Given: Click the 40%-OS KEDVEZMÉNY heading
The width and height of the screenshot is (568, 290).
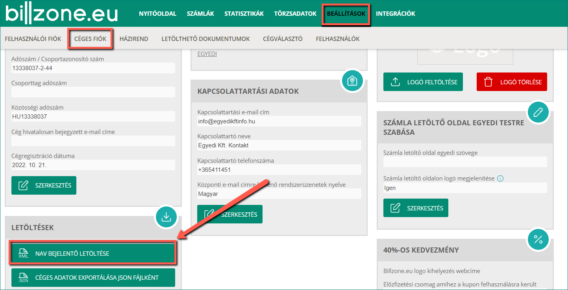Looking at the screenshot, I should click(421, 250).
